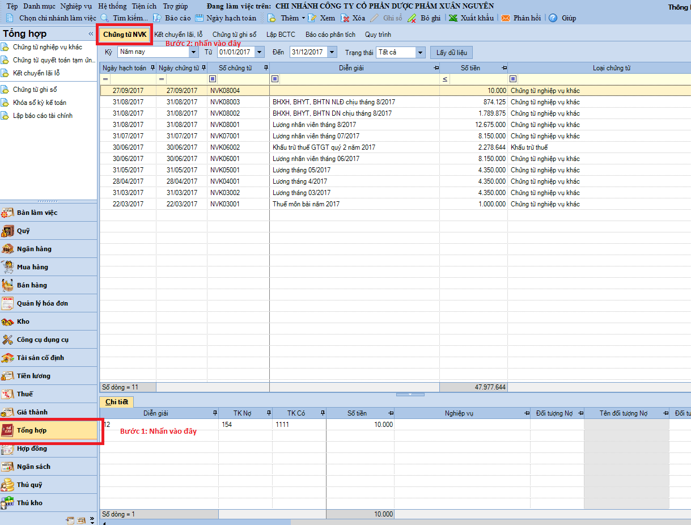Toggle pin on Nghiệp vụ column

(x=526, y=413)
